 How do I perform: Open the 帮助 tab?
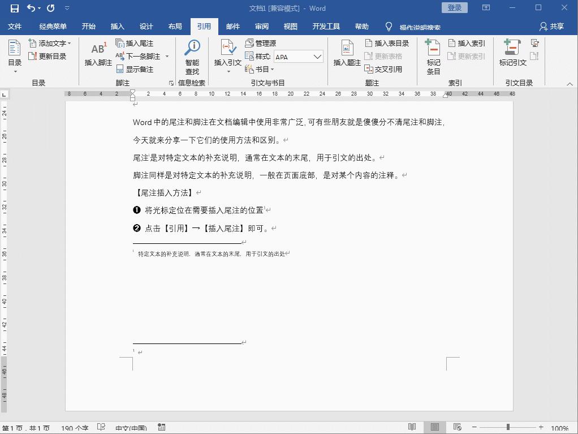coord(361,27)
